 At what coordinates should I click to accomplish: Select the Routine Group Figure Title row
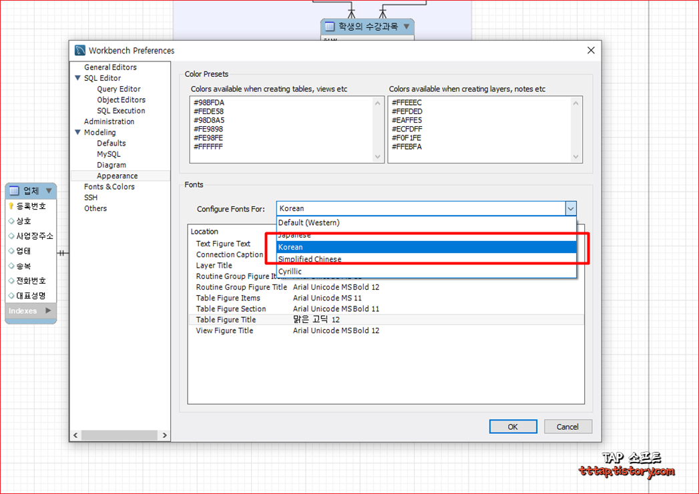pos(386,287)
